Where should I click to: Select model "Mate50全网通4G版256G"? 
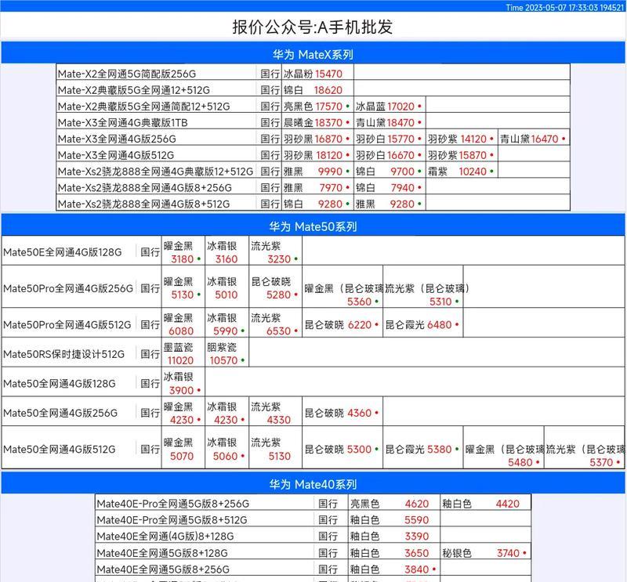(60, 413)
